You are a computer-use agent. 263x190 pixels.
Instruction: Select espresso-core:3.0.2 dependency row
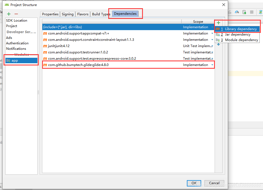(128, 59)
